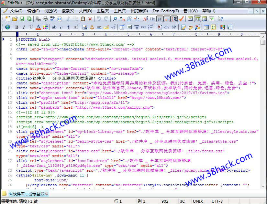This screenshot has width=267, height=204.
Task: Open the objects shapes dropdown
Action: (x=197, y=27)
